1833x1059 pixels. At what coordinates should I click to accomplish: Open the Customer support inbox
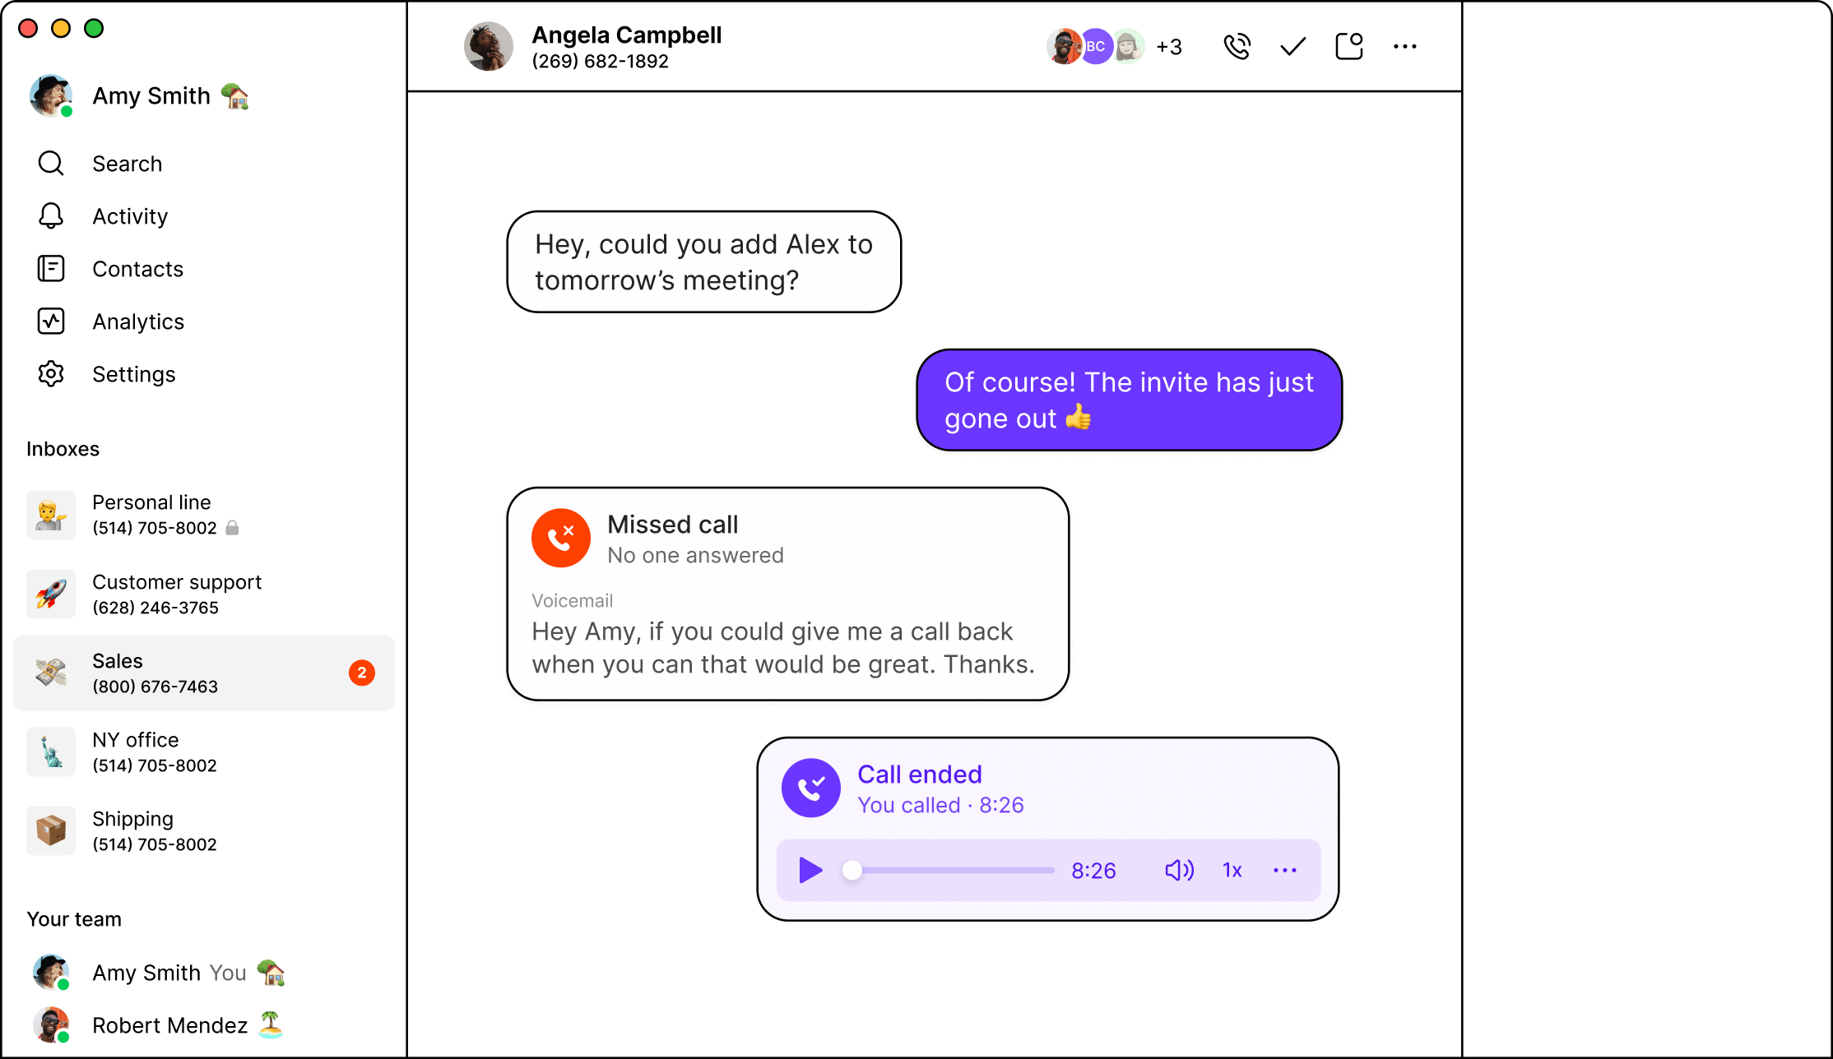204,594
